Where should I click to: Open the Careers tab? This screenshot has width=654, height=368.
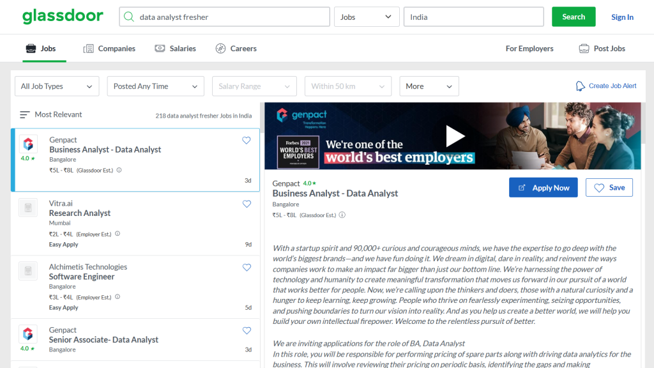(236, 49)
